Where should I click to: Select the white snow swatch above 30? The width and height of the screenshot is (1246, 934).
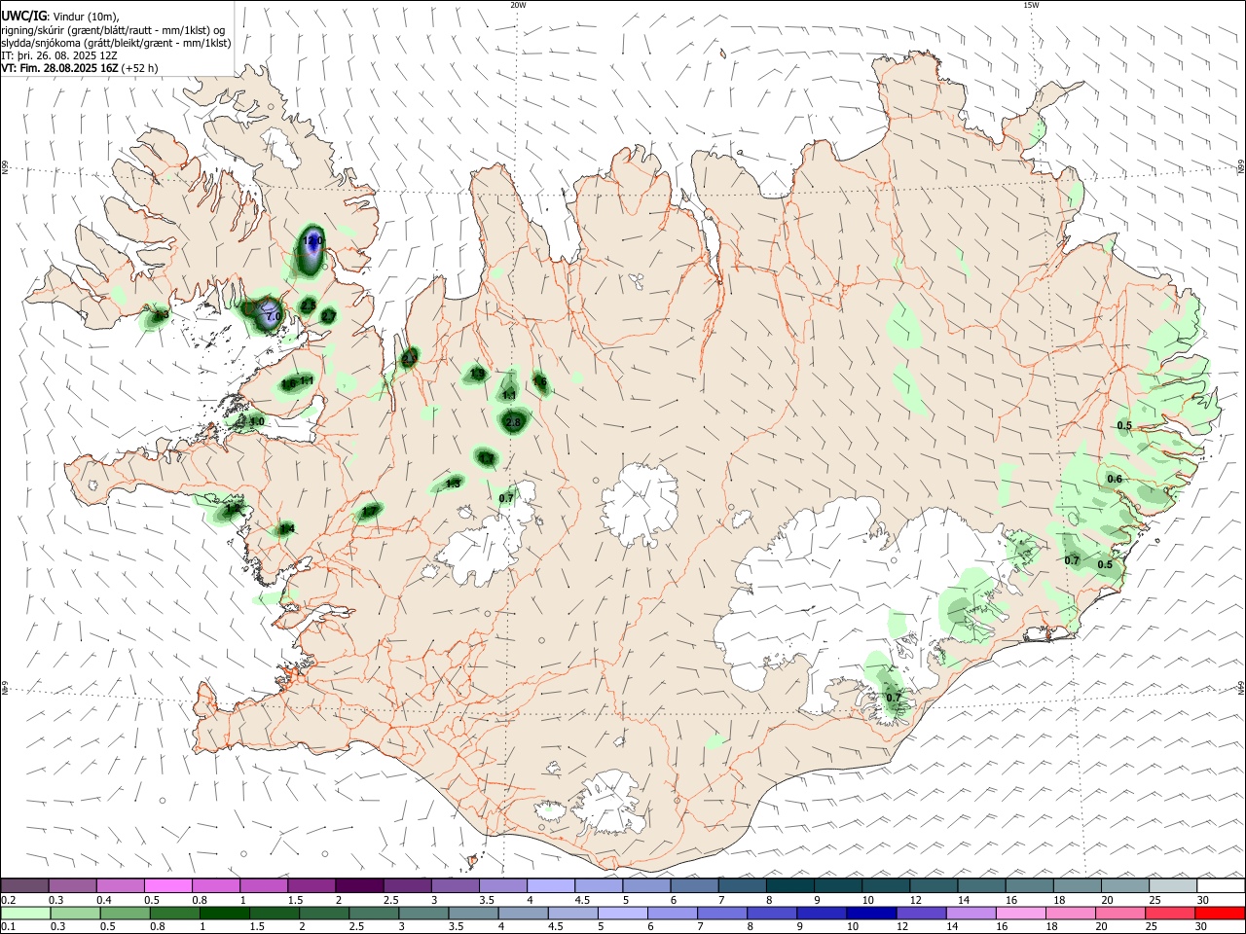pyautogui.click(x=1221, y=885)
